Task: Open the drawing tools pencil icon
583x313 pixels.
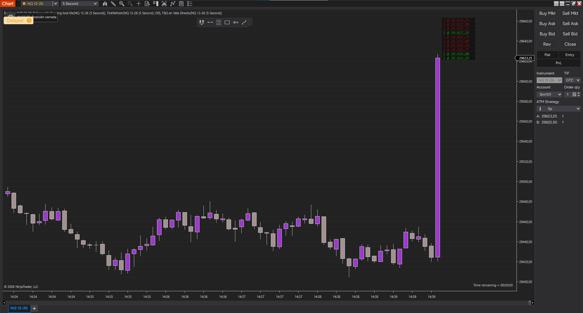Action: (113, 3)
